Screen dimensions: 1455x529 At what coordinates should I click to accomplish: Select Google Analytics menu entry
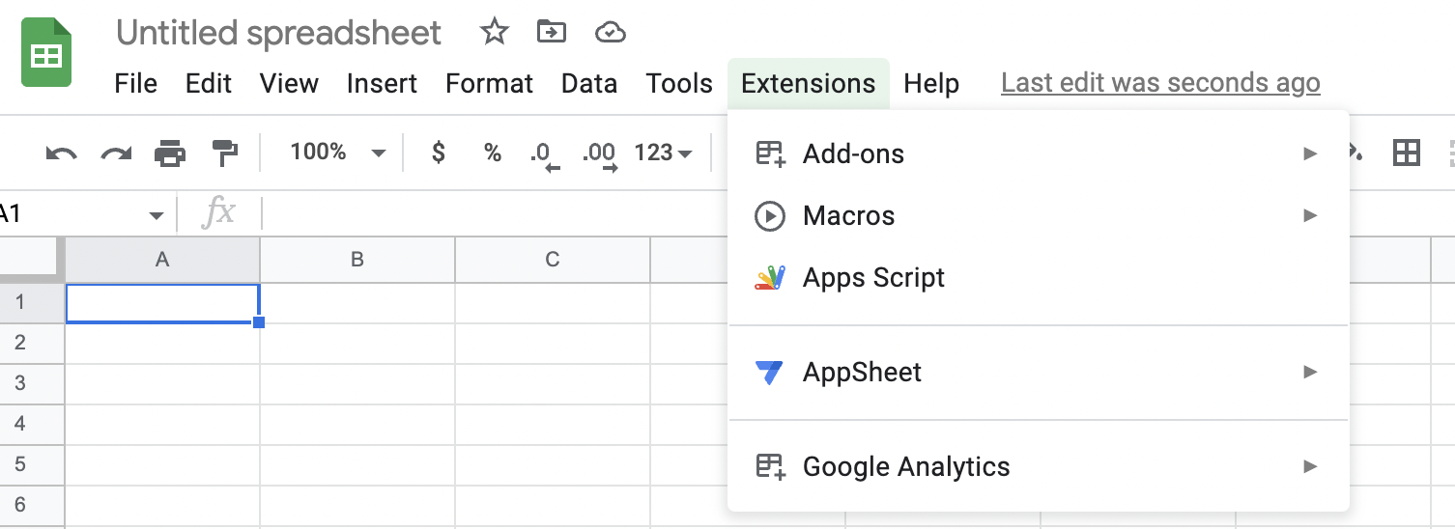coord(1038,466)
